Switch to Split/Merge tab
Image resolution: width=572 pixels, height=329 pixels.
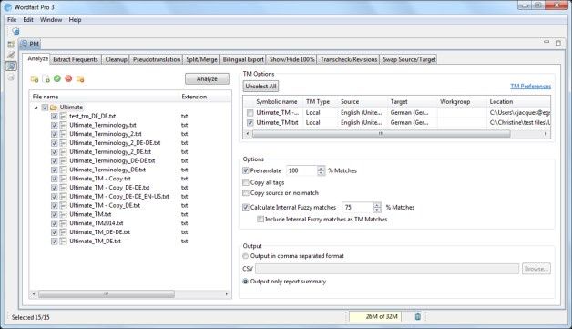coord(201,59)
